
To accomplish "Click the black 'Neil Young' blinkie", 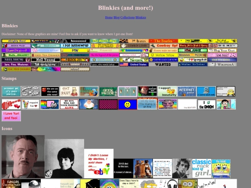I will click(46, 60).
